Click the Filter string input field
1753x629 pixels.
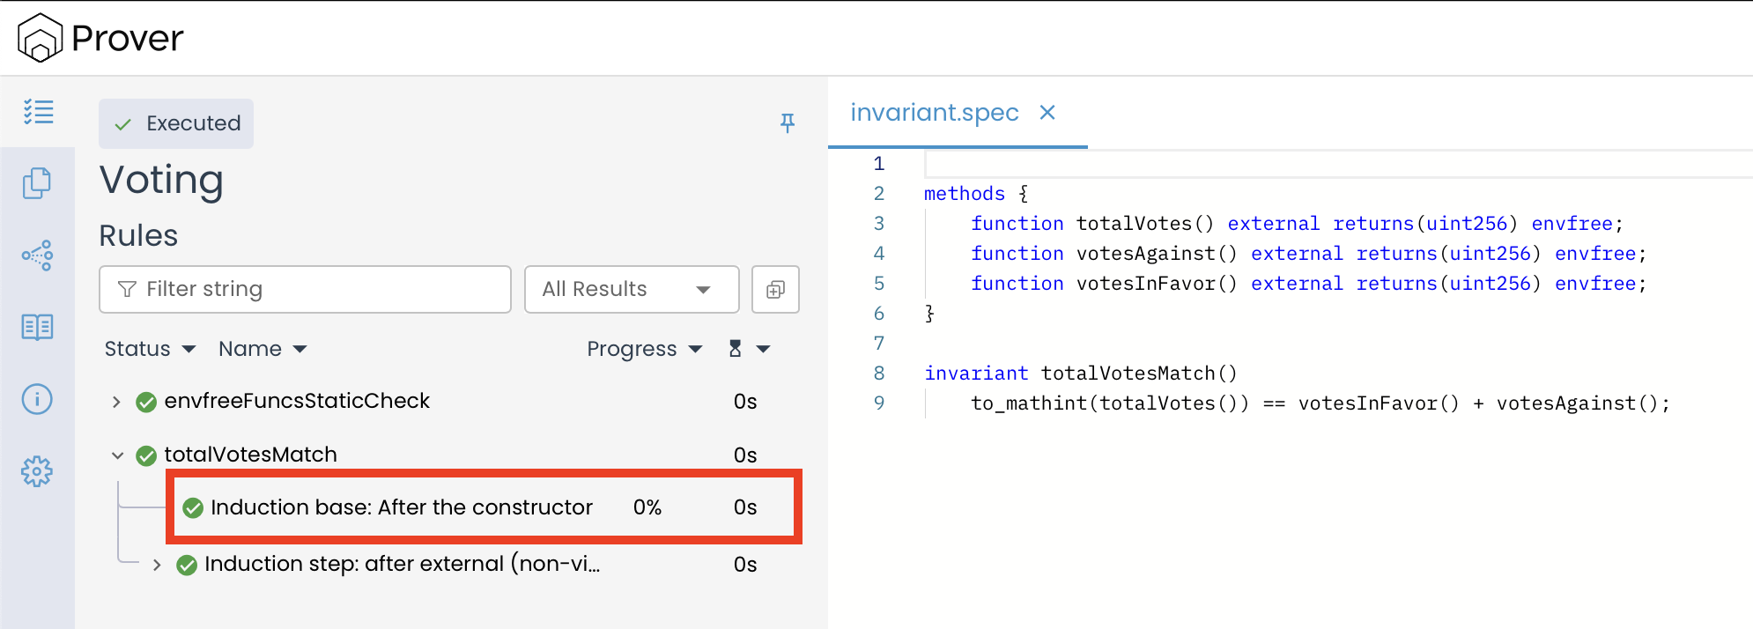305,290
